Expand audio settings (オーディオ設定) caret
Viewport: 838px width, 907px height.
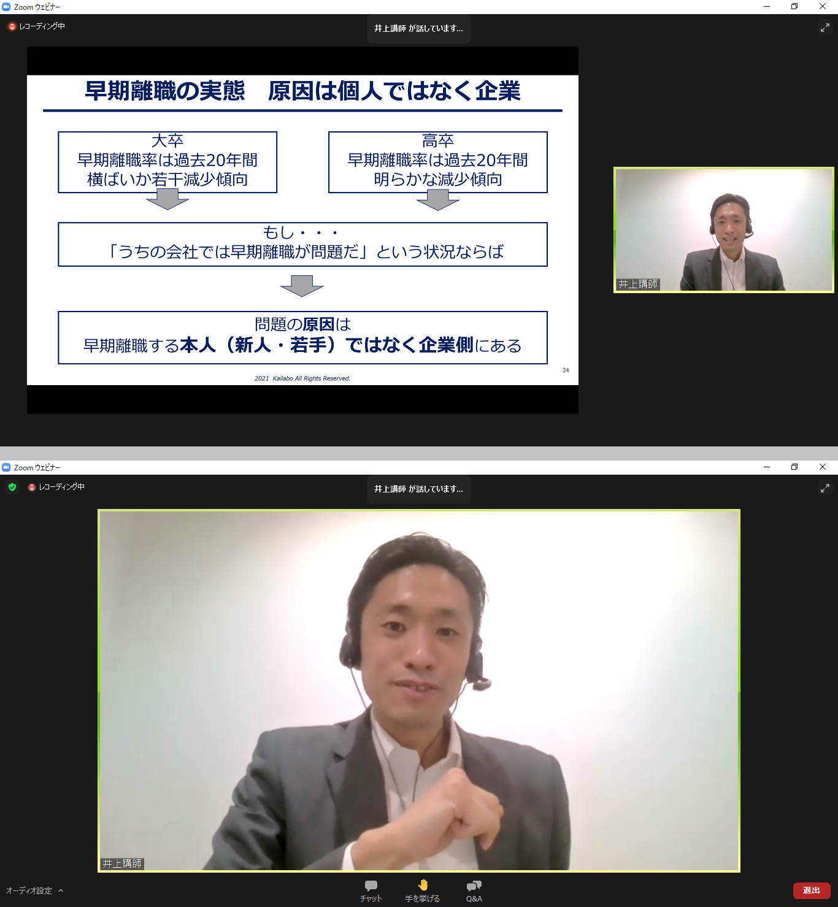pyautogui.click(x=61, y=890)
